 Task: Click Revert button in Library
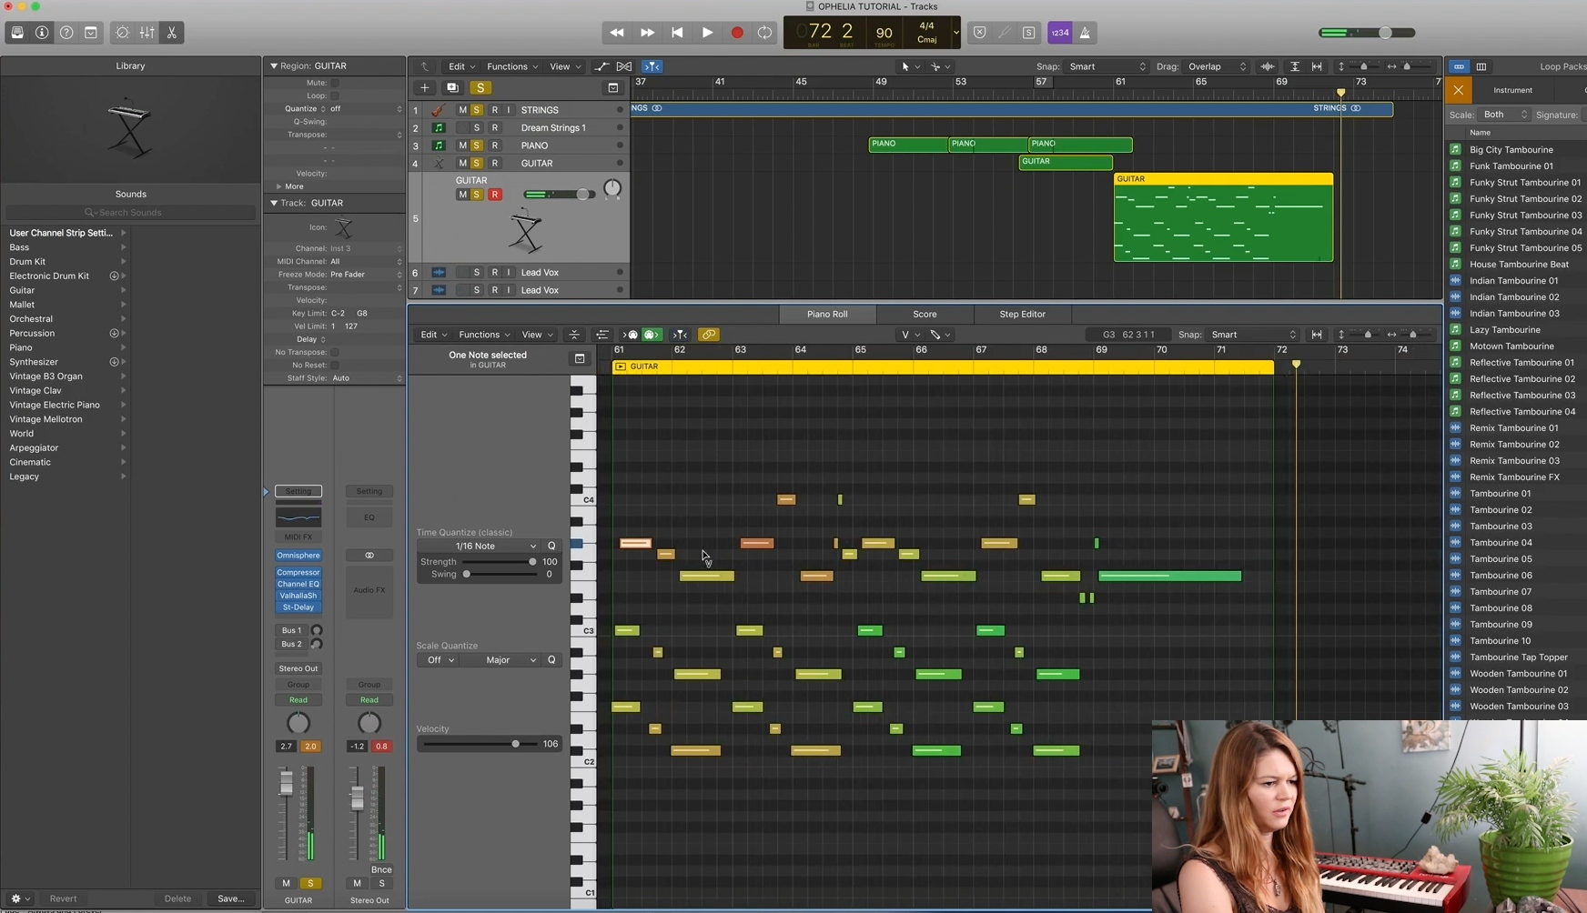[x=63, y=898]
